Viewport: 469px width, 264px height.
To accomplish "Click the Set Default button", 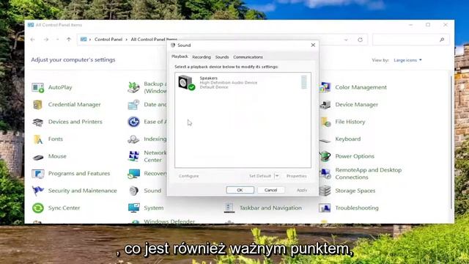I will coord(260,176).
